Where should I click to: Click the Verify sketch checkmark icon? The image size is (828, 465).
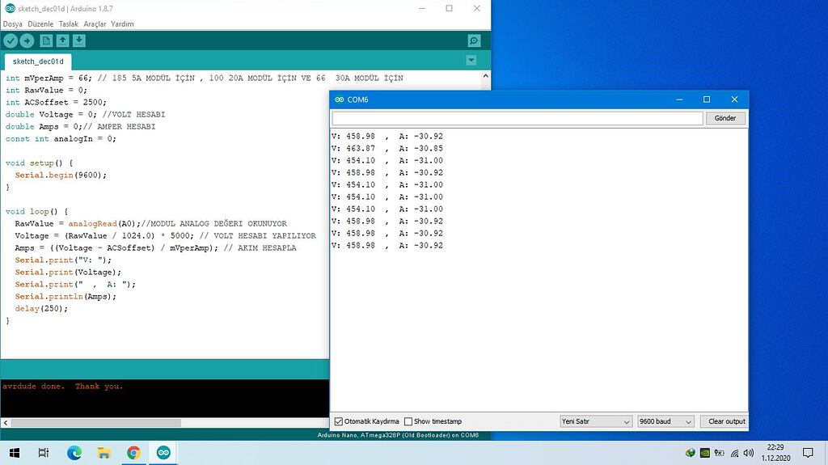pos(11,40)
